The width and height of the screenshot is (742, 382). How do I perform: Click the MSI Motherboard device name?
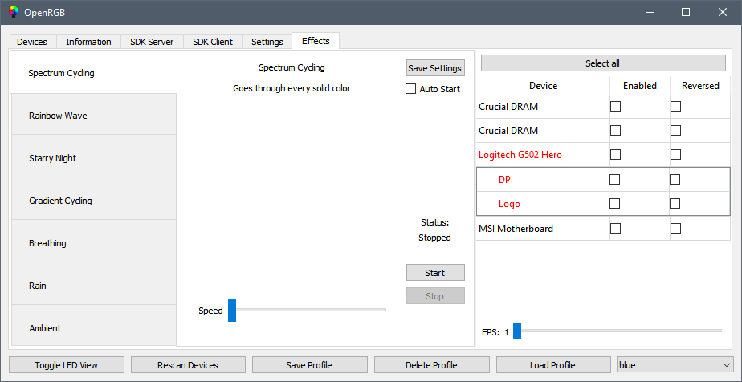[x=516, y=229]
